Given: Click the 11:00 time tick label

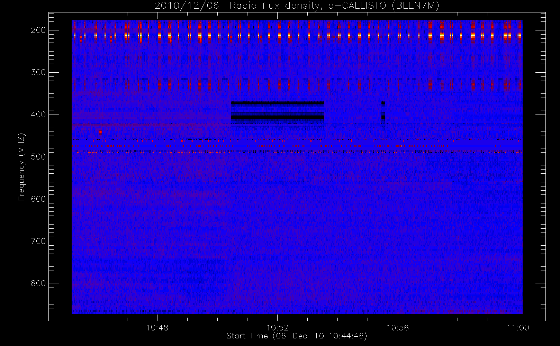Looking at the screenshot, I should tap(518, 328).
